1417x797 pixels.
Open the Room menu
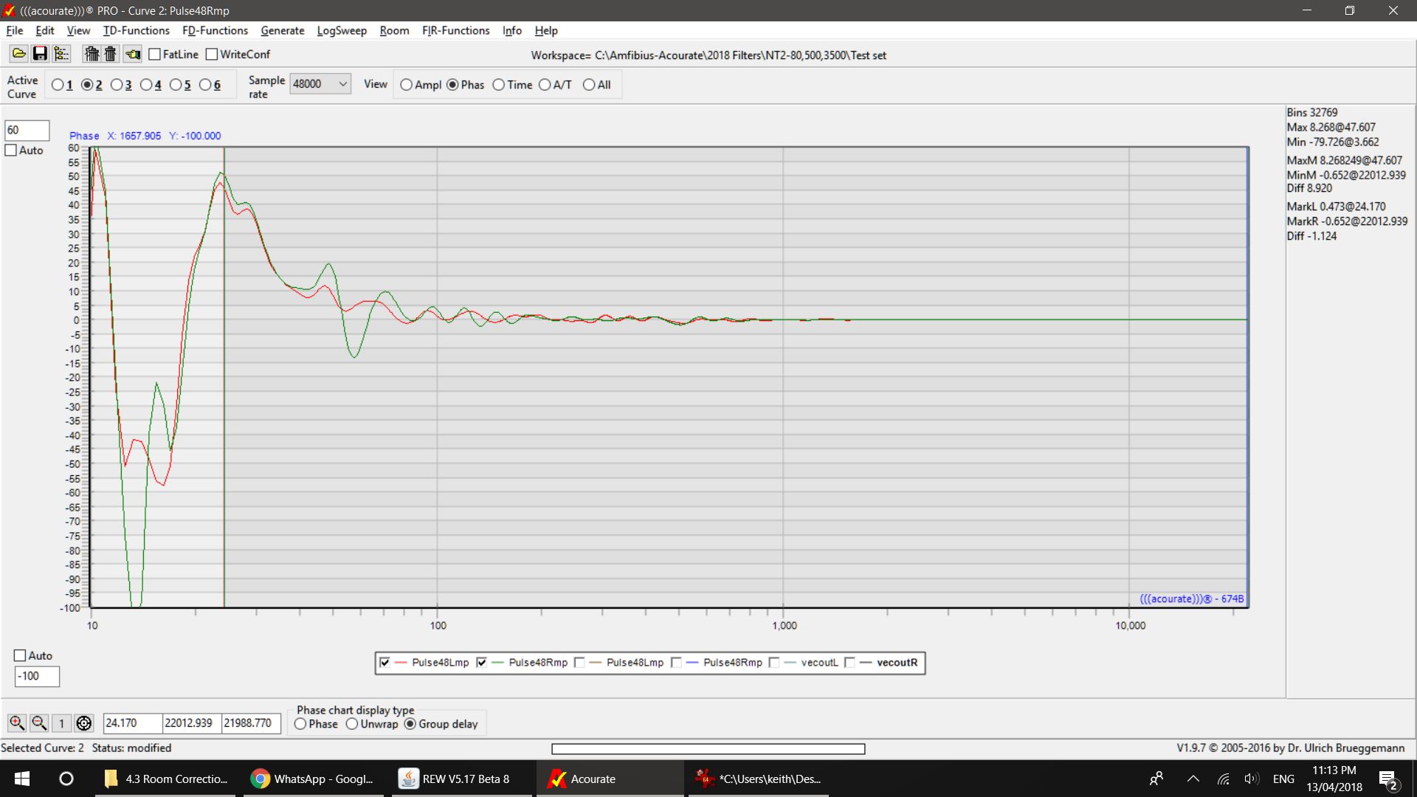coord(394,30)
